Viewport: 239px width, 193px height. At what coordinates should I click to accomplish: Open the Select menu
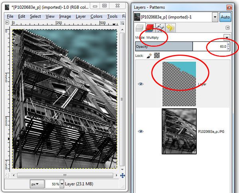(x=36, y=16)
